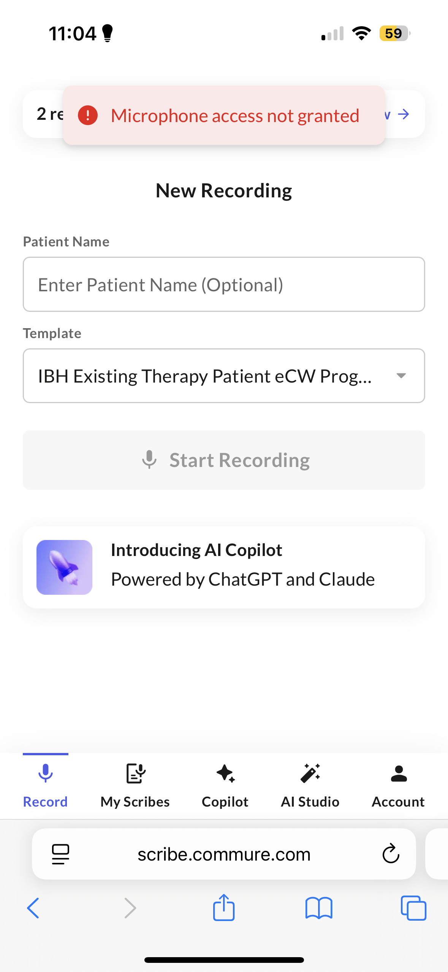Dismiss the Microphone access not granted alert
448x972 pixels.
[x=224, y=115]
